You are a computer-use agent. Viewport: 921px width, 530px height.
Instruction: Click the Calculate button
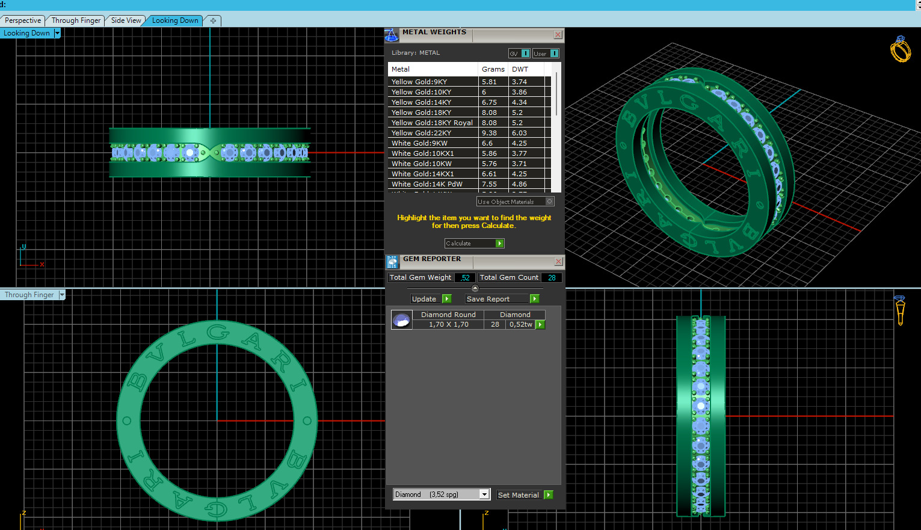coord(475,244)
